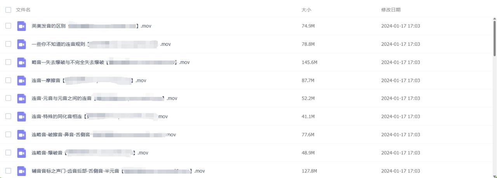
Task: Check the box for 辅音音标之声门 127.8M row
Action: click(x=8, y=171)
